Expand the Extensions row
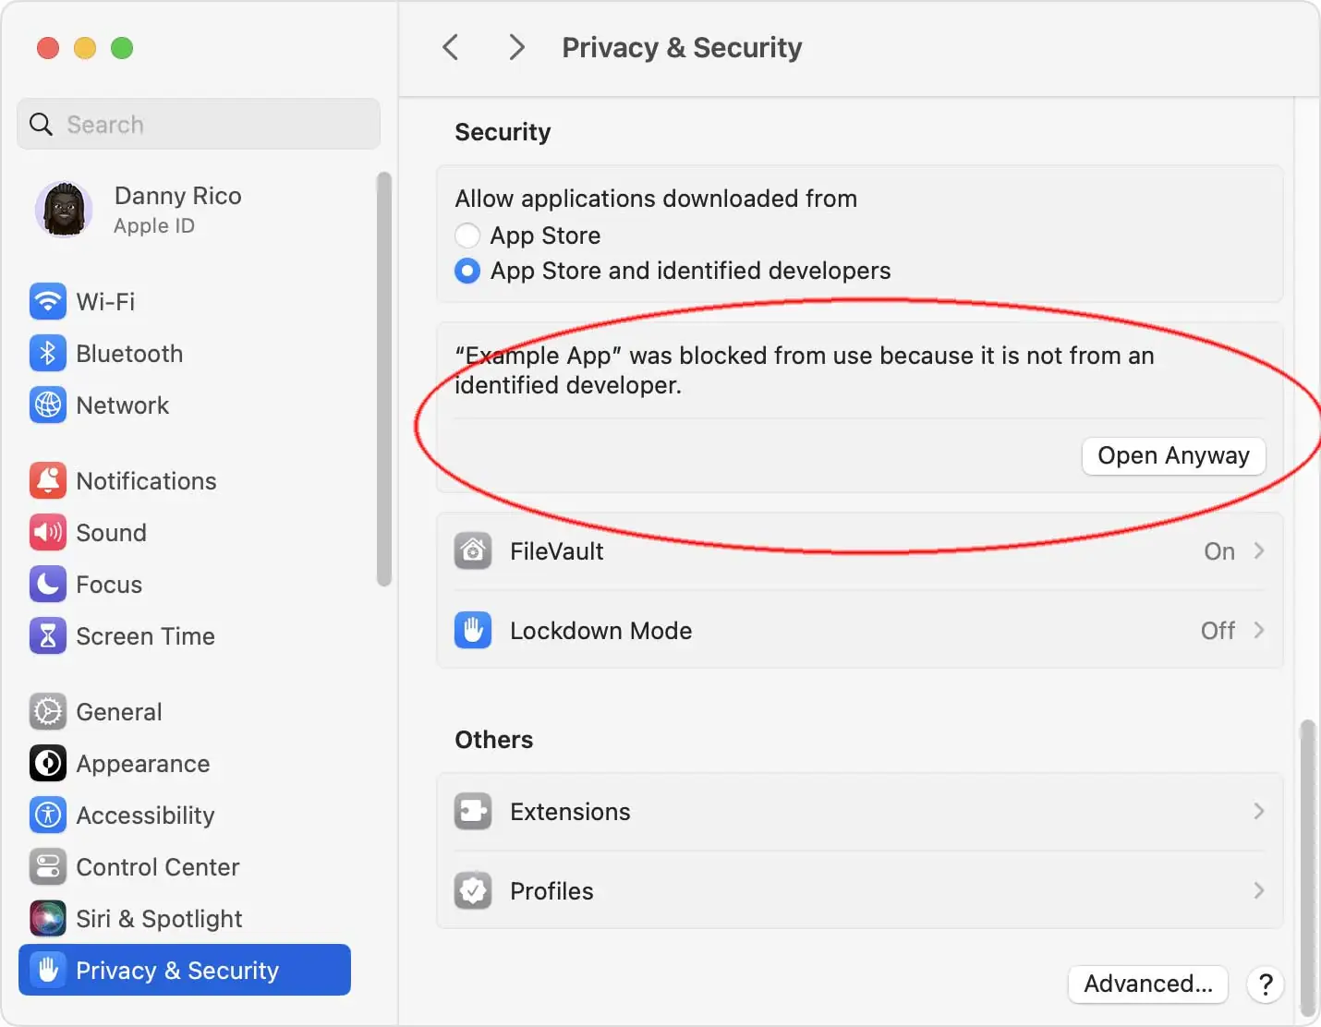The height and width of the screenshot is (1027, 1321). coord(1259,811)
